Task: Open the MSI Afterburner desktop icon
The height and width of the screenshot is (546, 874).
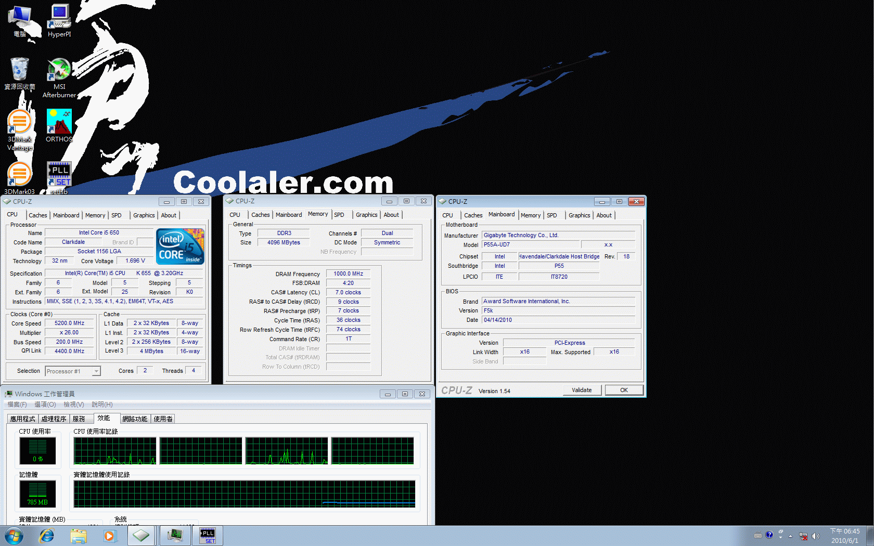Action: (59, 78)
